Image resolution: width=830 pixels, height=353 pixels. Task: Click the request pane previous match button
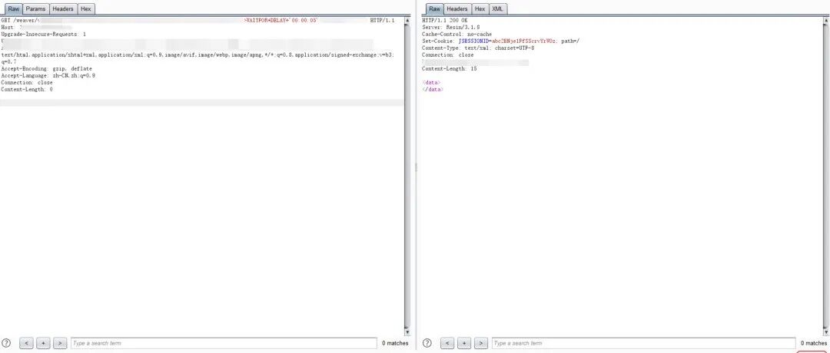[x=26, y=344]
